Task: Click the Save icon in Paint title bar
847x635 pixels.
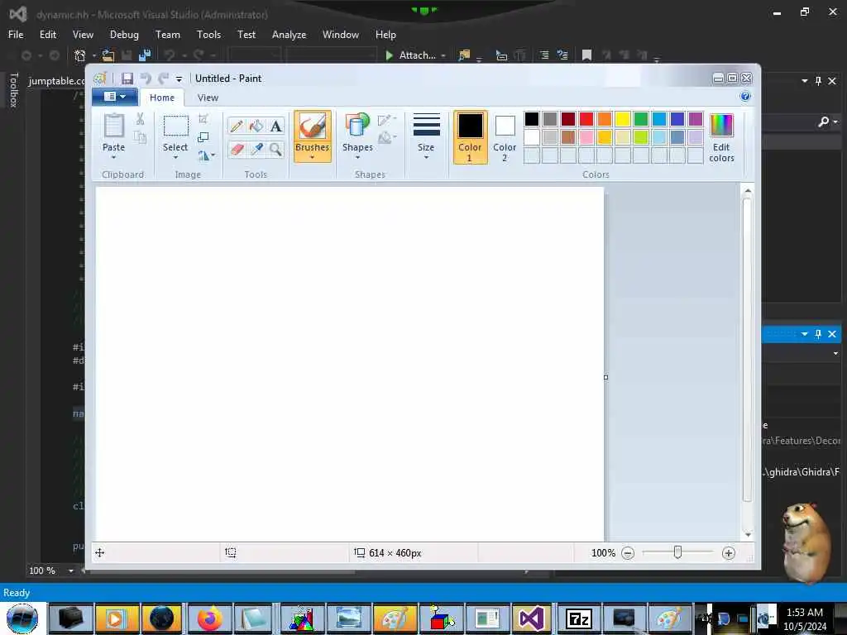Action: pos(127,79)
